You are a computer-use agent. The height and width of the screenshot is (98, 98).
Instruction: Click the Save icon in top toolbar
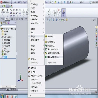pos(59,2)
